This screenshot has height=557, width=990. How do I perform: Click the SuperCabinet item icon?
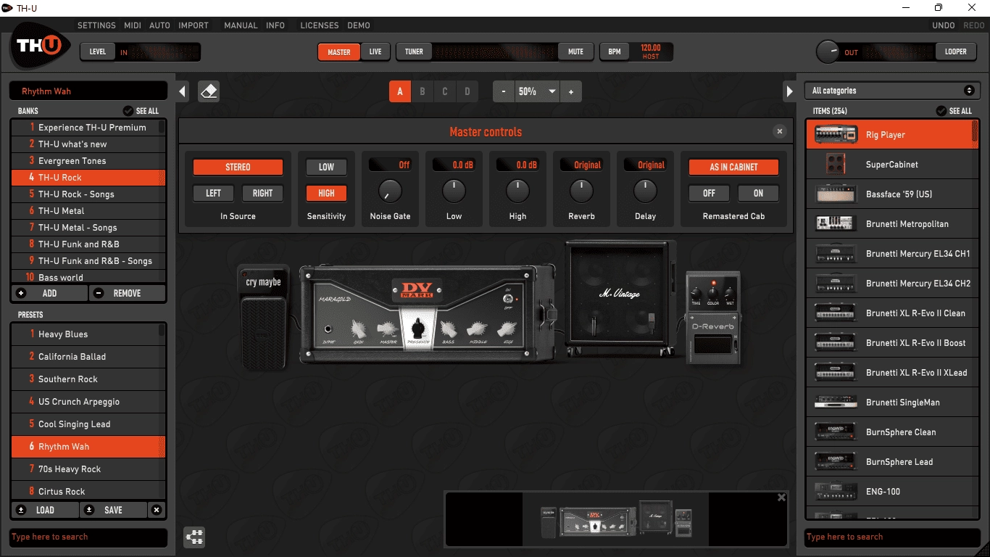coord(836,164)
